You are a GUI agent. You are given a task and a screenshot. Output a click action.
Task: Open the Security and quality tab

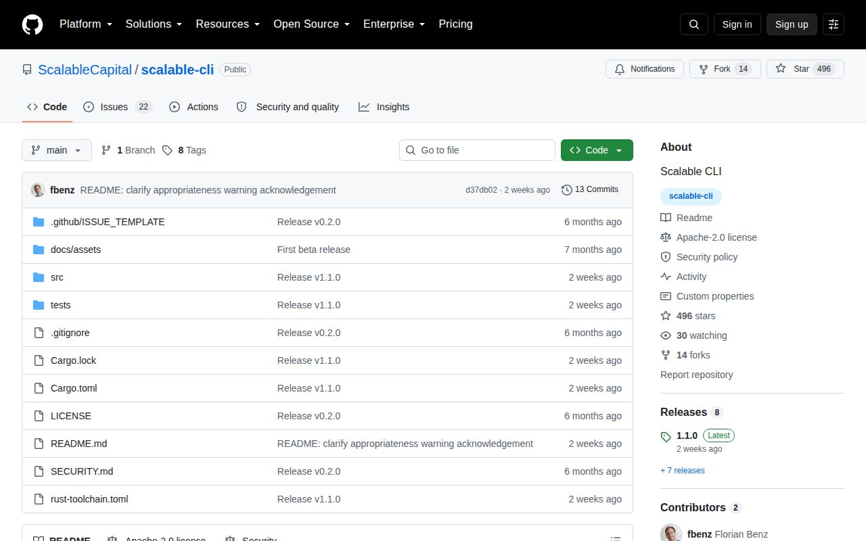288,107
